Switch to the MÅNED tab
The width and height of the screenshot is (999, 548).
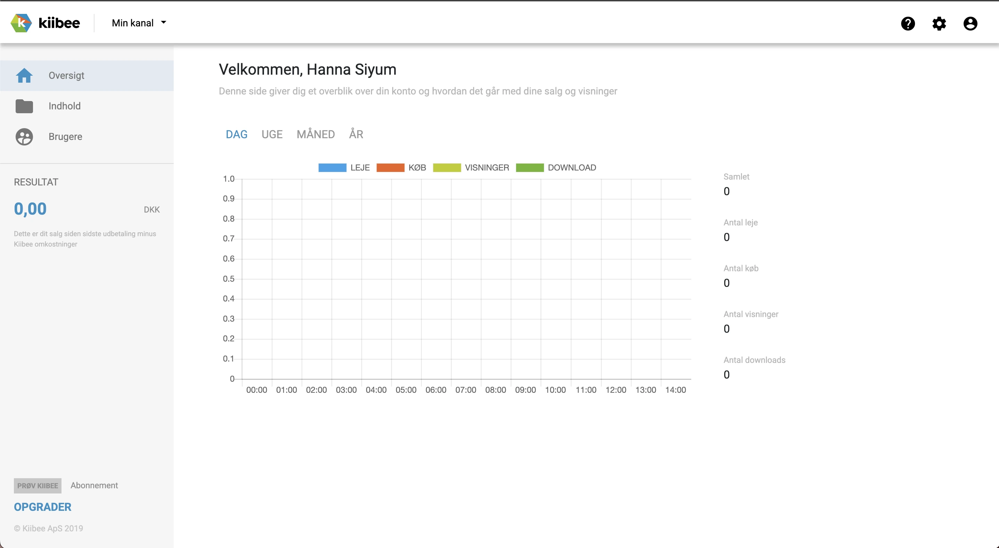click(x=316, y=134)
